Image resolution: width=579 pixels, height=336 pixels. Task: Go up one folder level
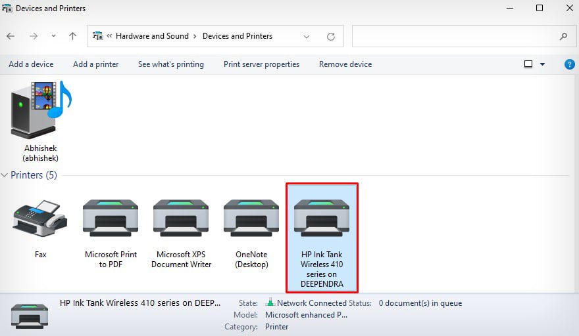pos(73,36)
